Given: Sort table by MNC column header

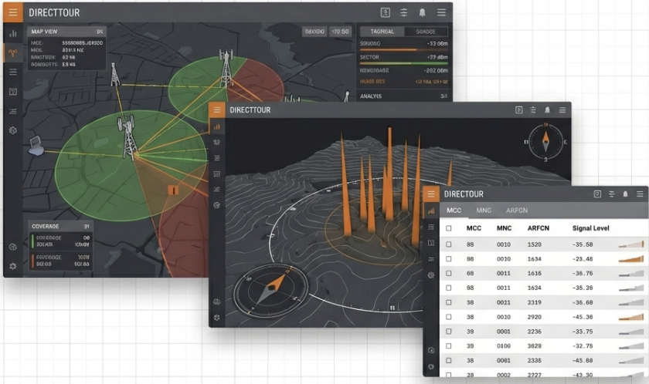Looking at the screenshot, I should point(504,228).
